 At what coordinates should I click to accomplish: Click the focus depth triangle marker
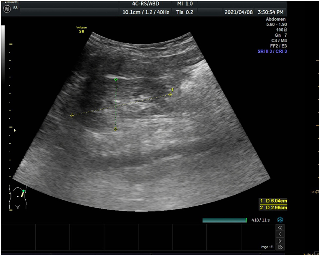(15, 130)
